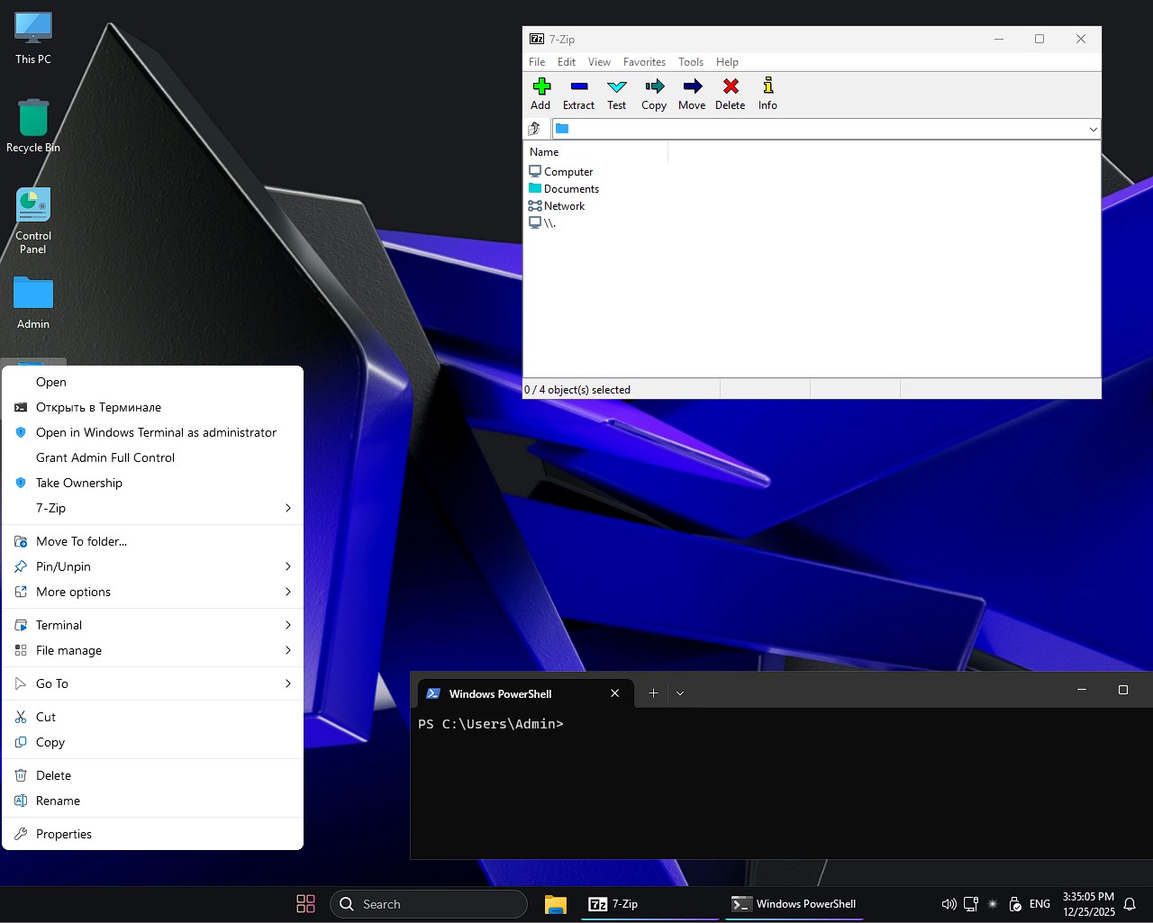This screenshot has width=1153, height=923.
Task: Open the 7-Zip address bar dropdown
Action: point(1093,128)
